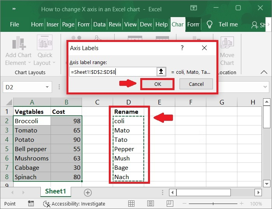The height and width of the screenshot is (209, 272).
Task: Collapse the ribbon with chevron
Action: [264, 72]
